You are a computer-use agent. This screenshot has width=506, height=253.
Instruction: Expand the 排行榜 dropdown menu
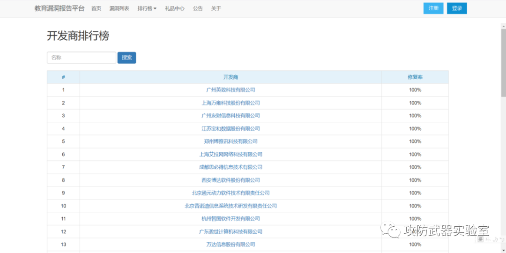(x=147, y=9)
